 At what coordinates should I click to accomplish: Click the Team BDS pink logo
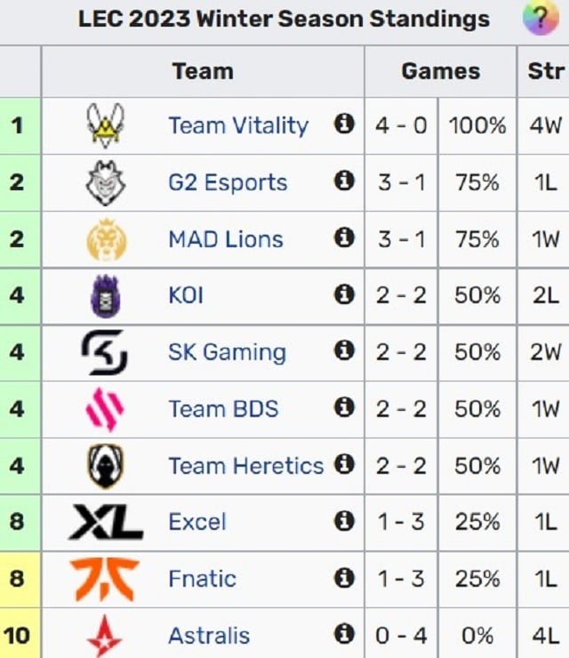(105, 409)
